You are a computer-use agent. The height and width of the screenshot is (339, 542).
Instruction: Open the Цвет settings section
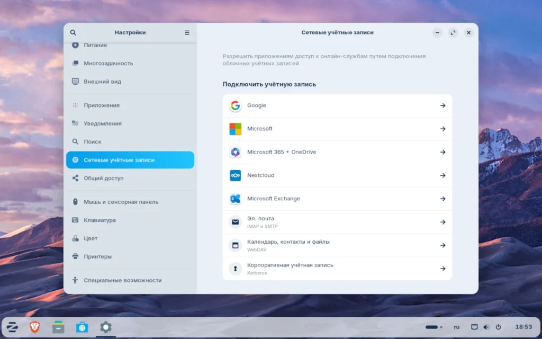(x=130, y=238)
